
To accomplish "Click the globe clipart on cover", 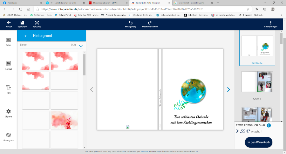I will [193, 91].
